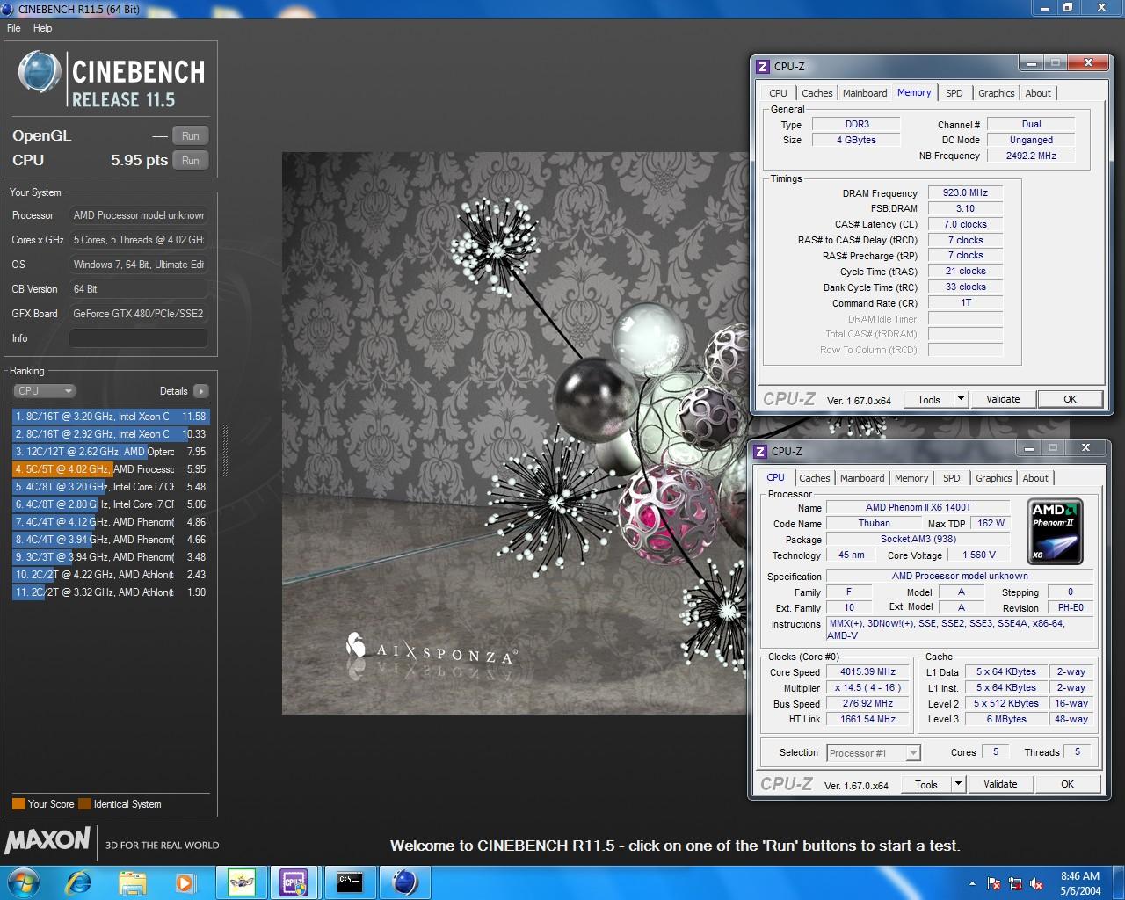The height and width of the screenshot is (900, 1125).
Task: Run the CPU benchmark test
Action: click(x=191, y=161)
